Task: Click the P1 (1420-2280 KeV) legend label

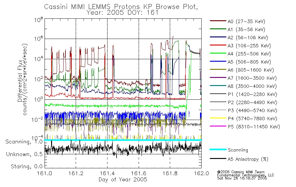Action: click(x=252, y=94)
